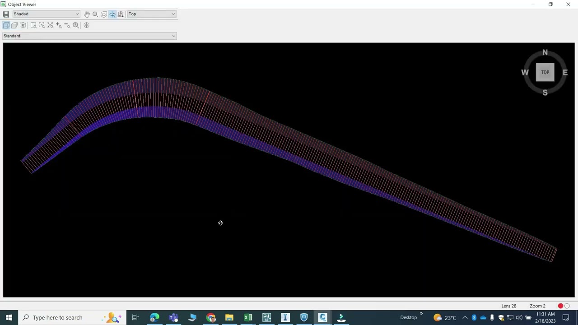Click Zoom Extents icon
Viewport: 578px width, 325px height.
tap(50, 25)
